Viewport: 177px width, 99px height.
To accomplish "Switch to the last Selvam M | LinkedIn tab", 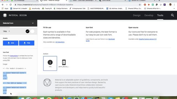I will [x=142, y=1].
